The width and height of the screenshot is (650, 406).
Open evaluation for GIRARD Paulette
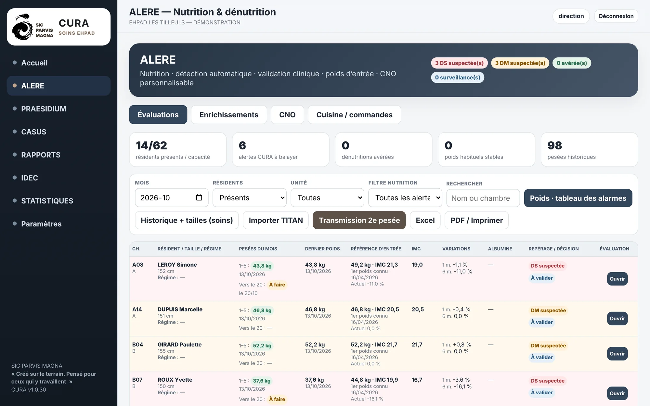(617, 354)
